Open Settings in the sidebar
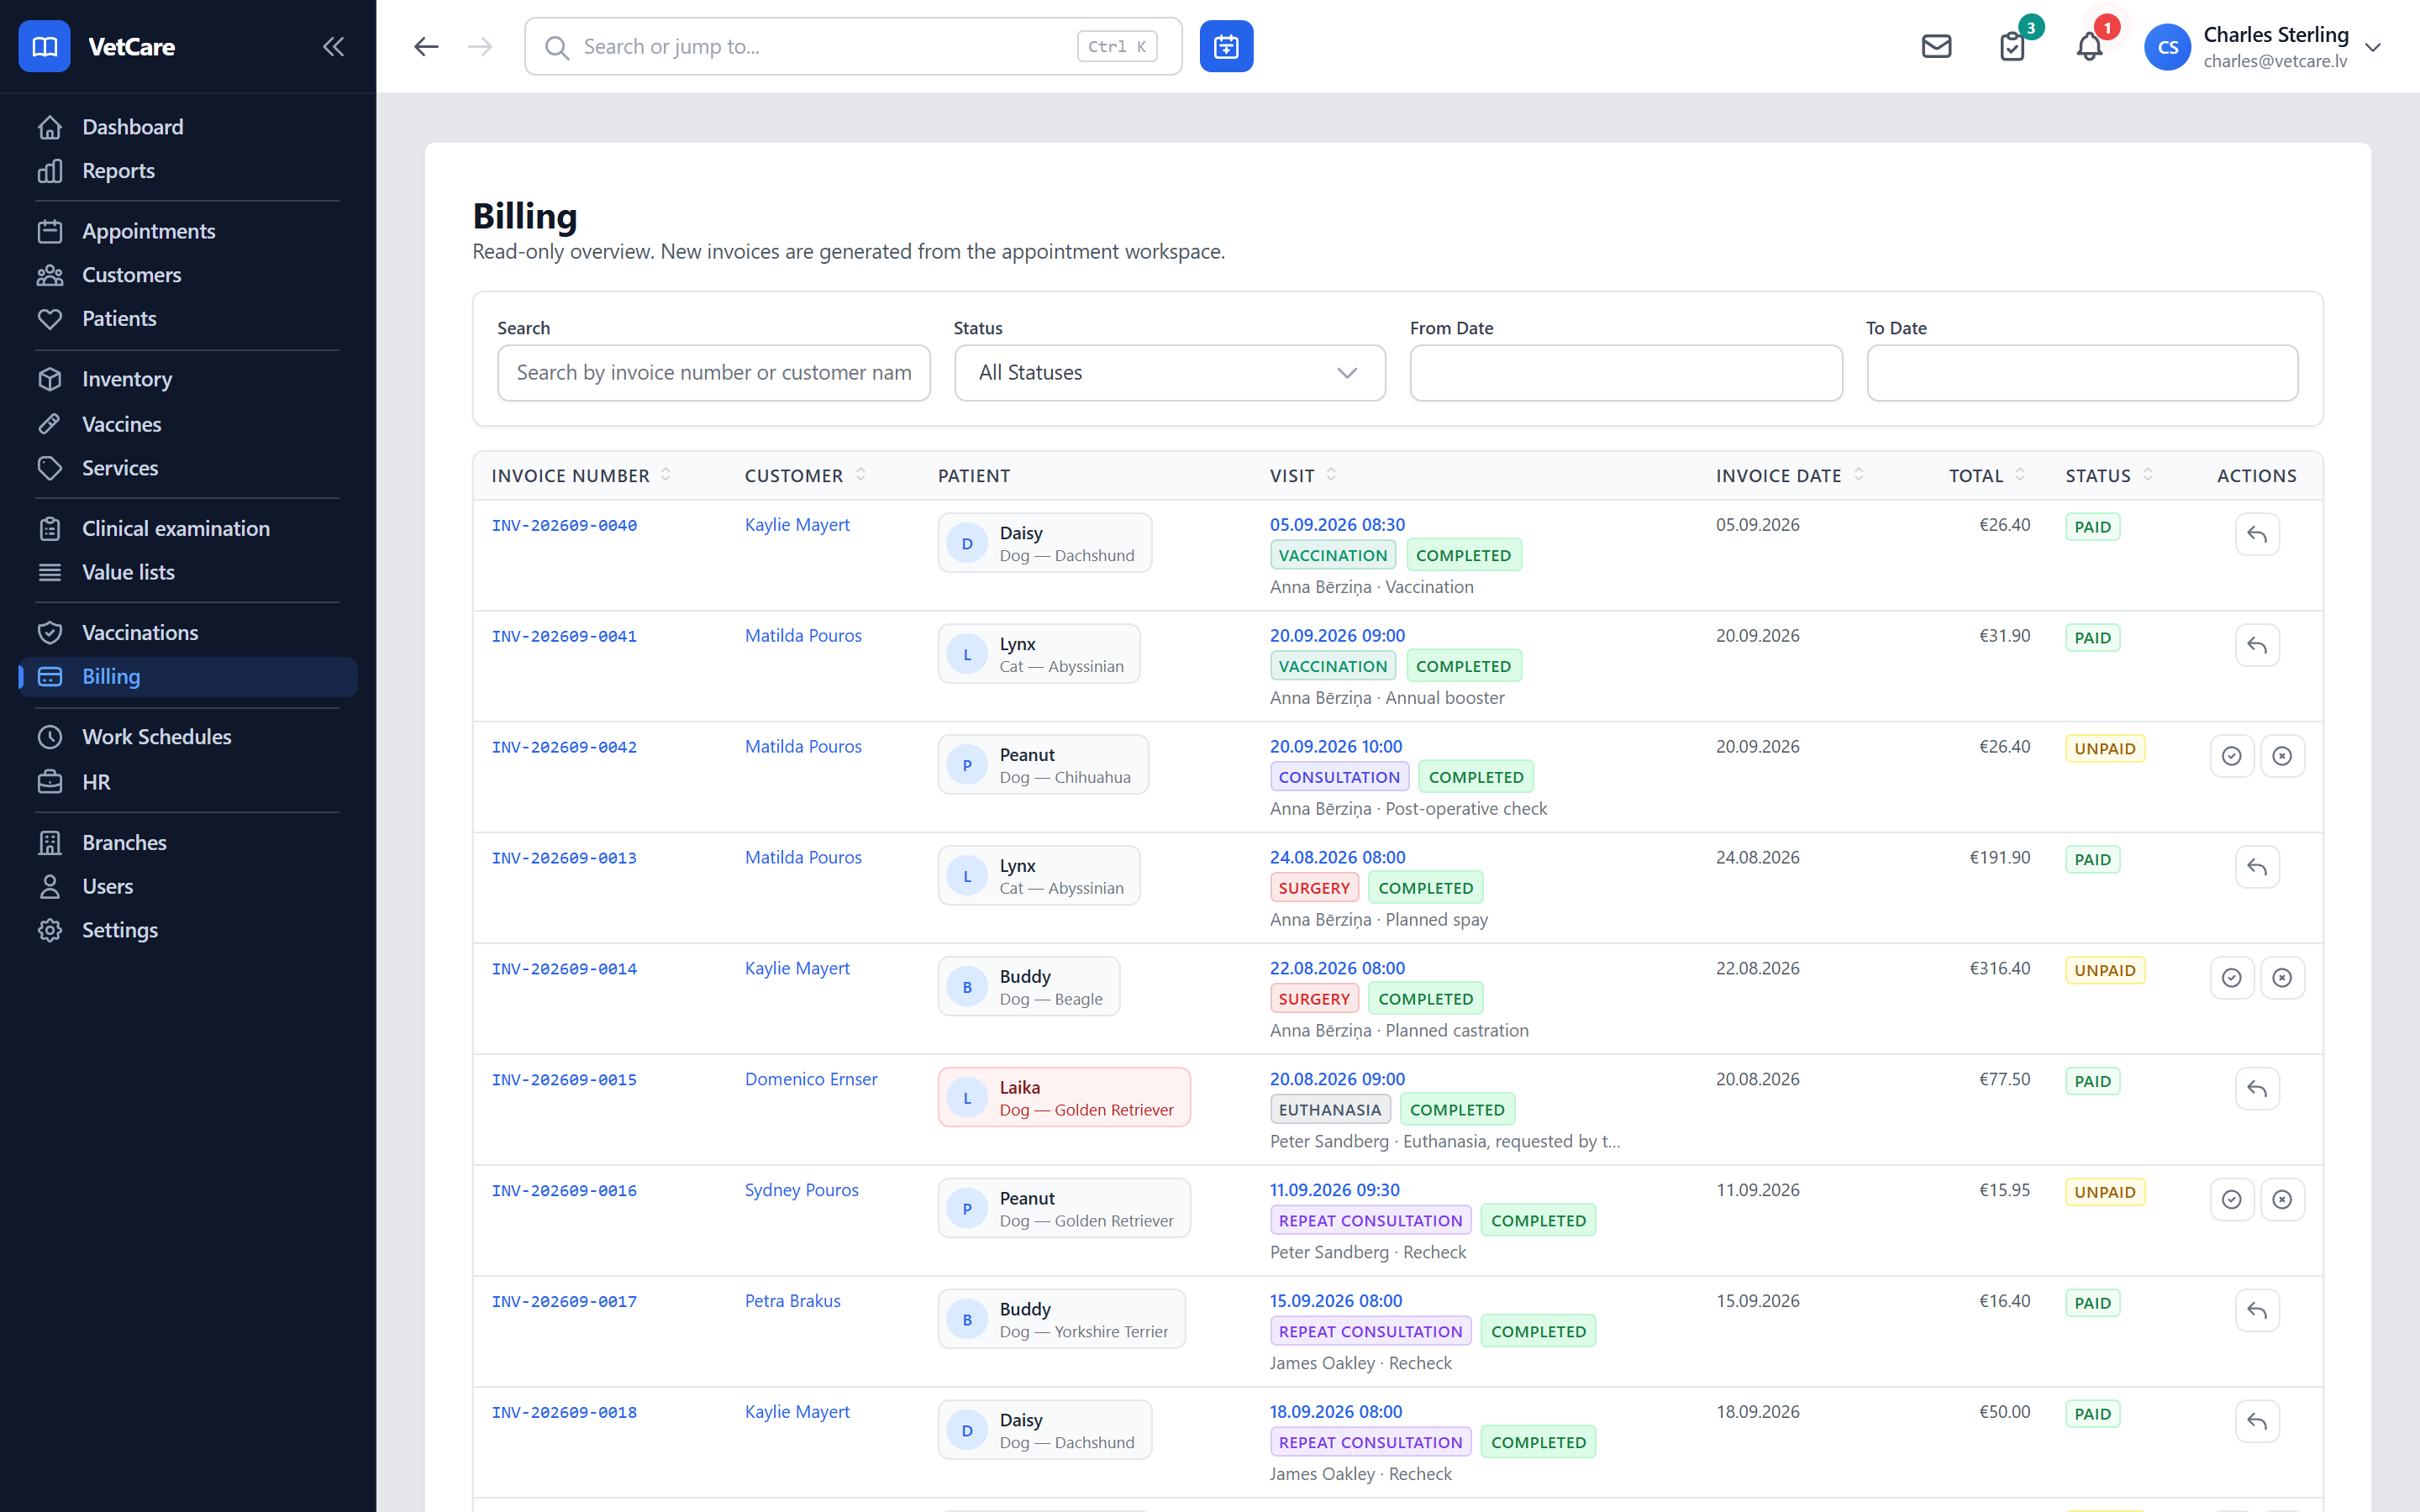The height and width of the screenshot is (1512, 2420). 188,930
